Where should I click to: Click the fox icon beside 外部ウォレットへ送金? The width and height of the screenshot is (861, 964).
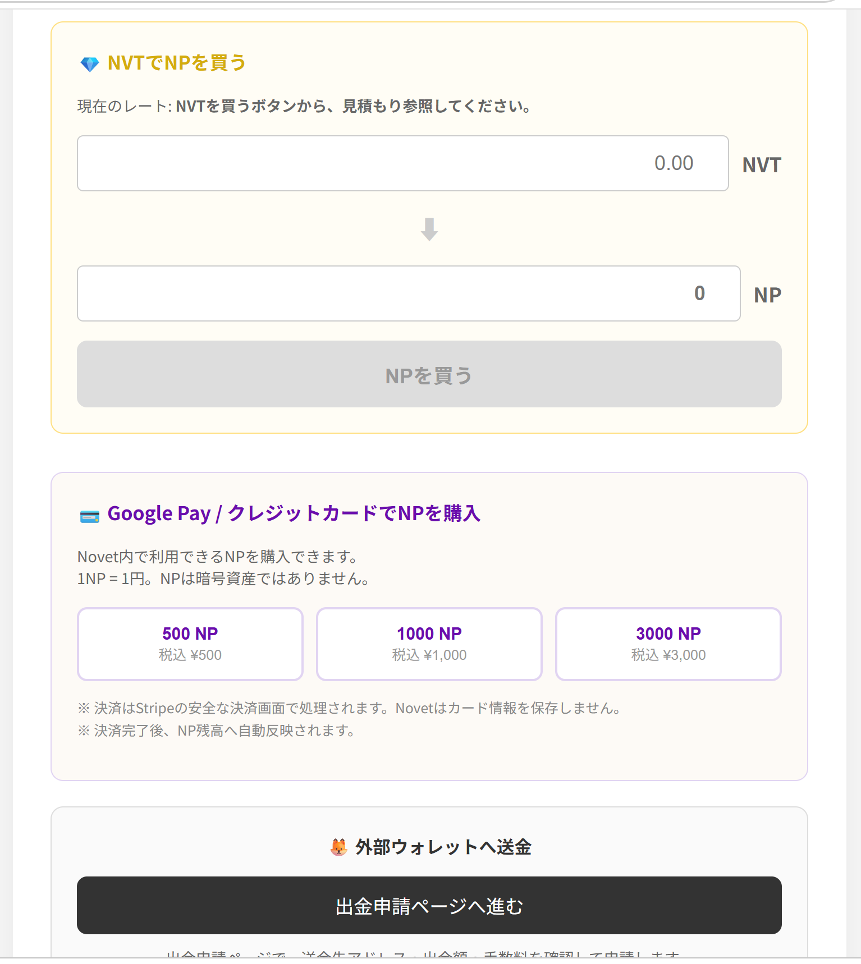pos(339,847)
